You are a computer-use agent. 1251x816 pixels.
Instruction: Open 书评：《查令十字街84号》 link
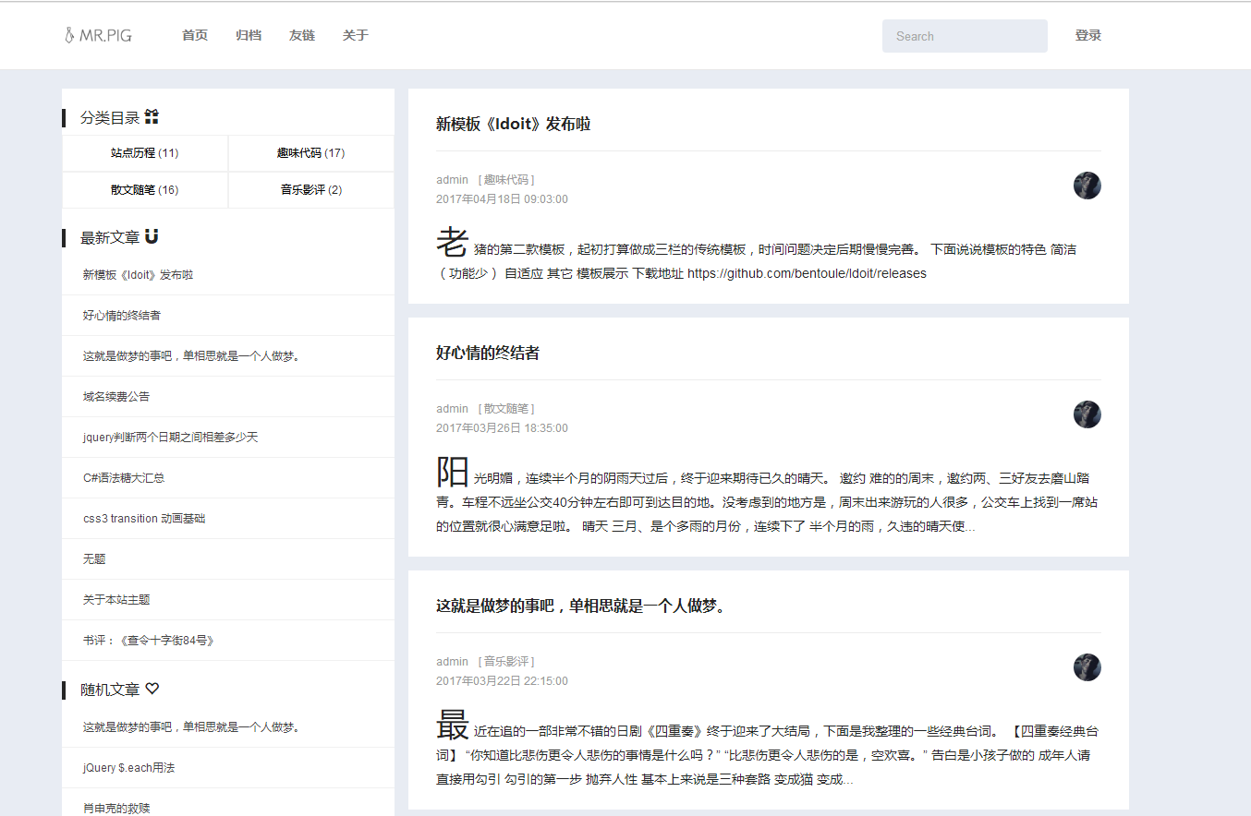tap(149, 641)
